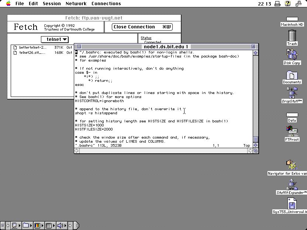Collapse the Control Strip using its end tab

coord(76,225)
